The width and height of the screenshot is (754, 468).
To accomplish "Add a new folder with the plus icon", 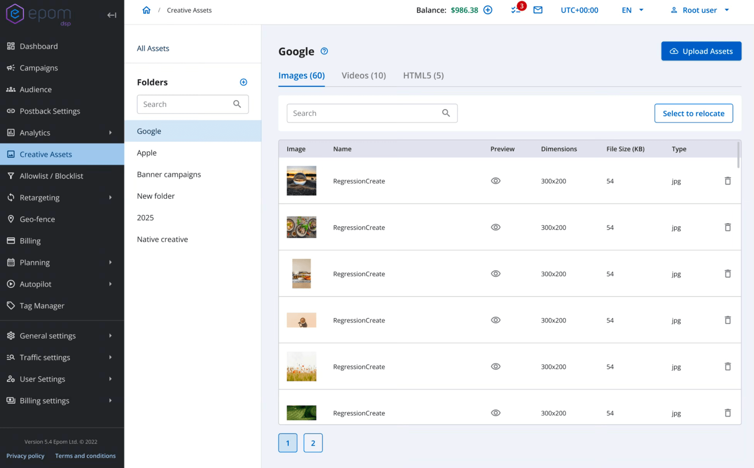I will (x=243, y=82).
